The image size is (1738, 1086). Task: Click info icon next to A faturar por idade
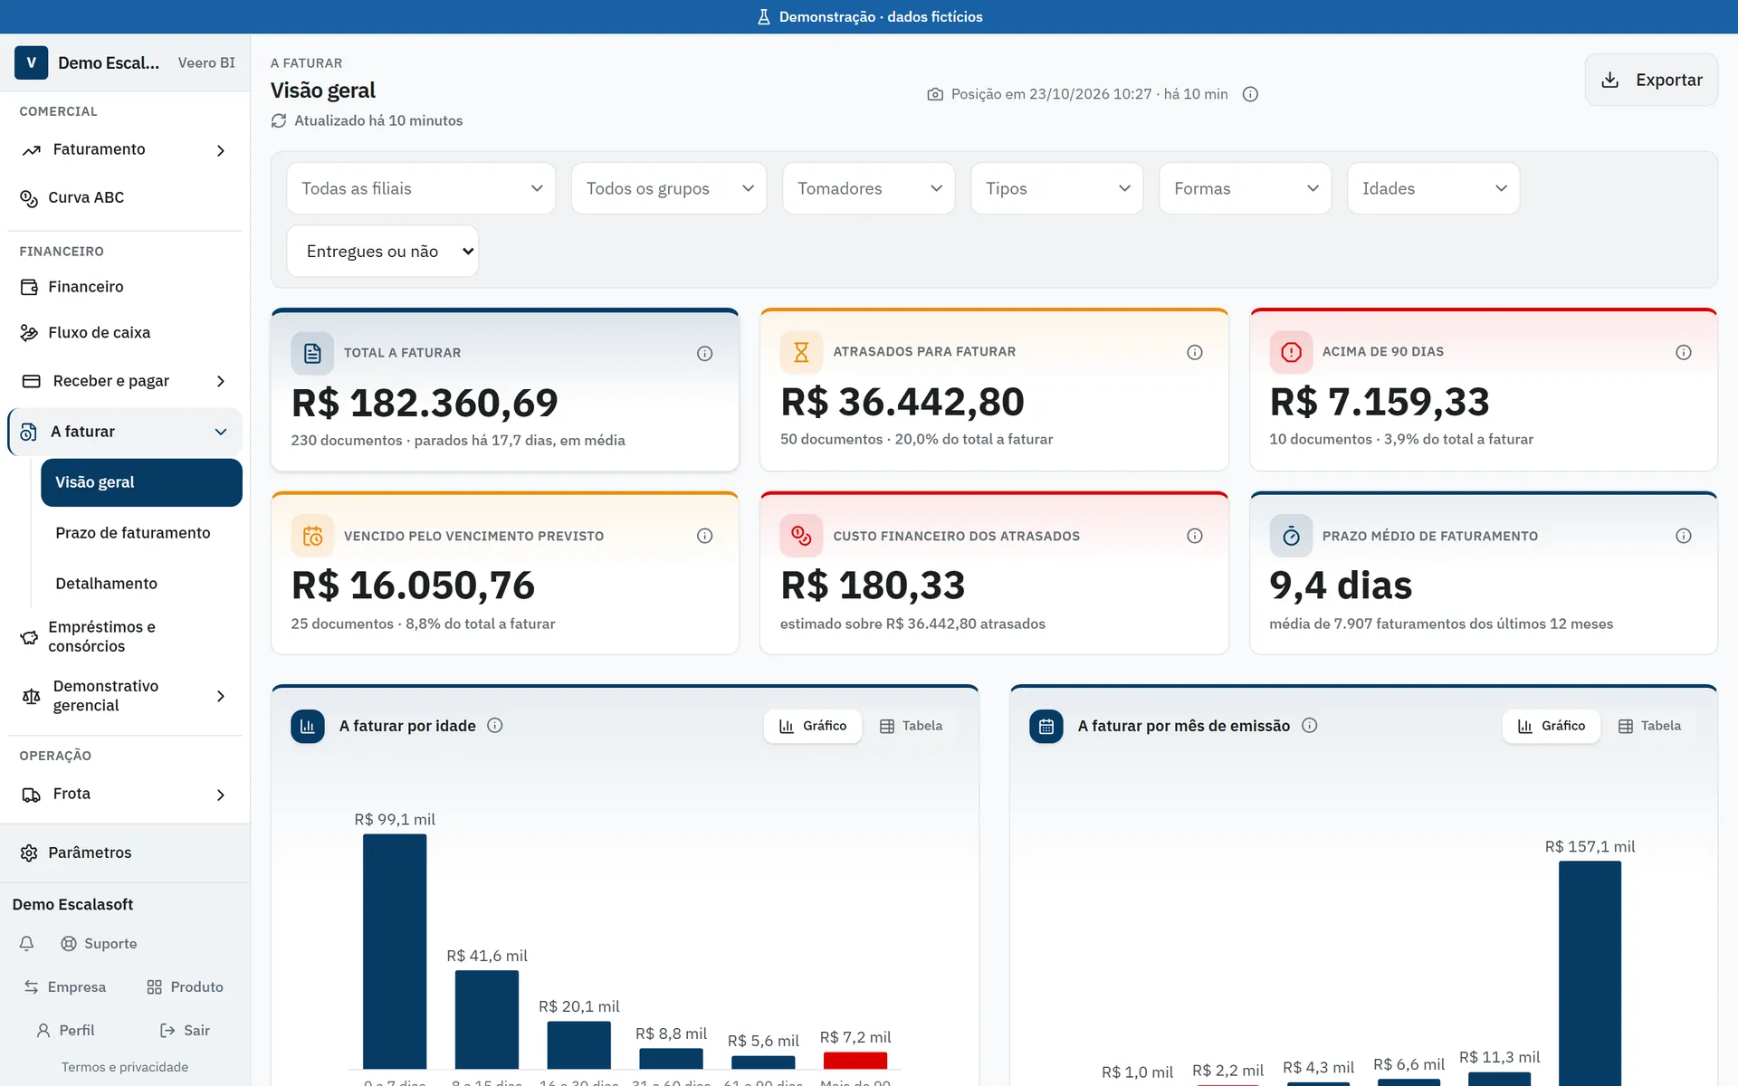(494, 725)
